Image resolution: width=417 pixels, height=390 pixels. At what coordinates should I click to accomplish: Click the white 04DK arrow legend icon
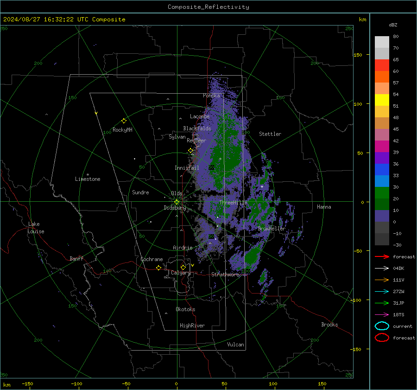(382, 268)
